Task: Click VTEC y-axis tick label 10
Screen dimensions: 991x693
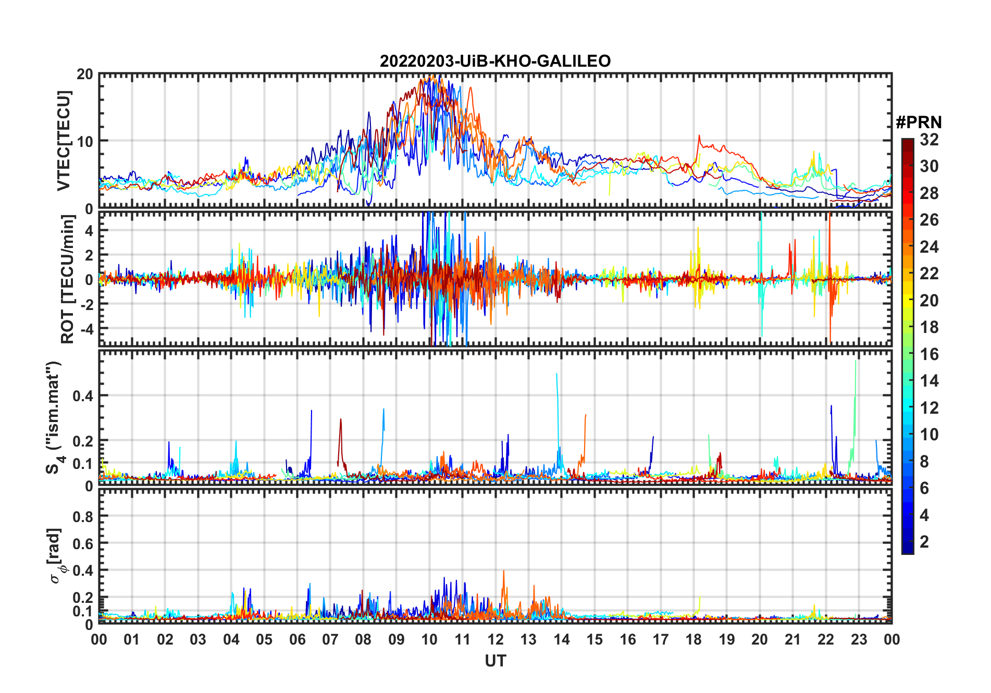Action: [x=85, y=141]
